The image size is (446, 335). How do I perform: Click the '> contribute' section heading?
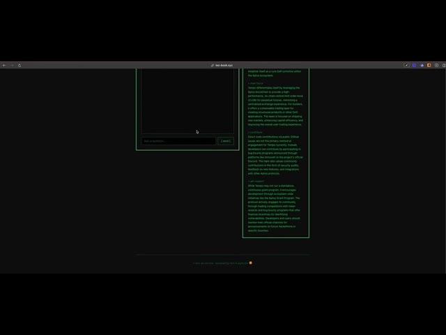pos(255,132)
